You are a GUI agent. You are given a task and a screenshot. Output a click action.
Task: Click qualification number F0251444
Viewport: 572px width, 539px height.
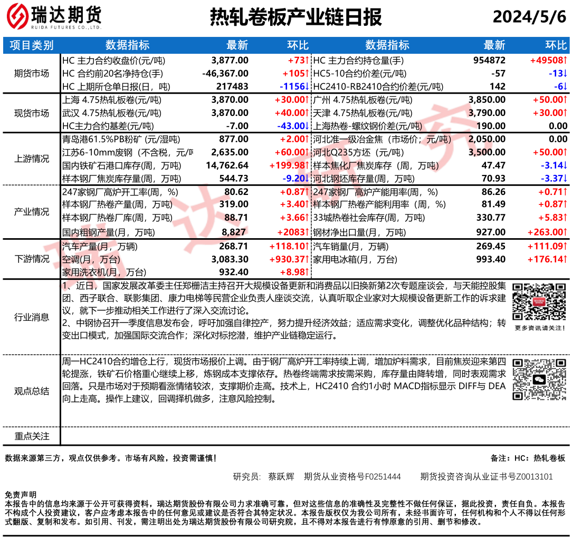pos(383,477)
